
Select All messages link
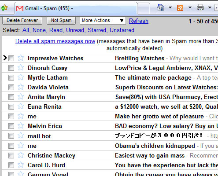click(x=26, y=30)
